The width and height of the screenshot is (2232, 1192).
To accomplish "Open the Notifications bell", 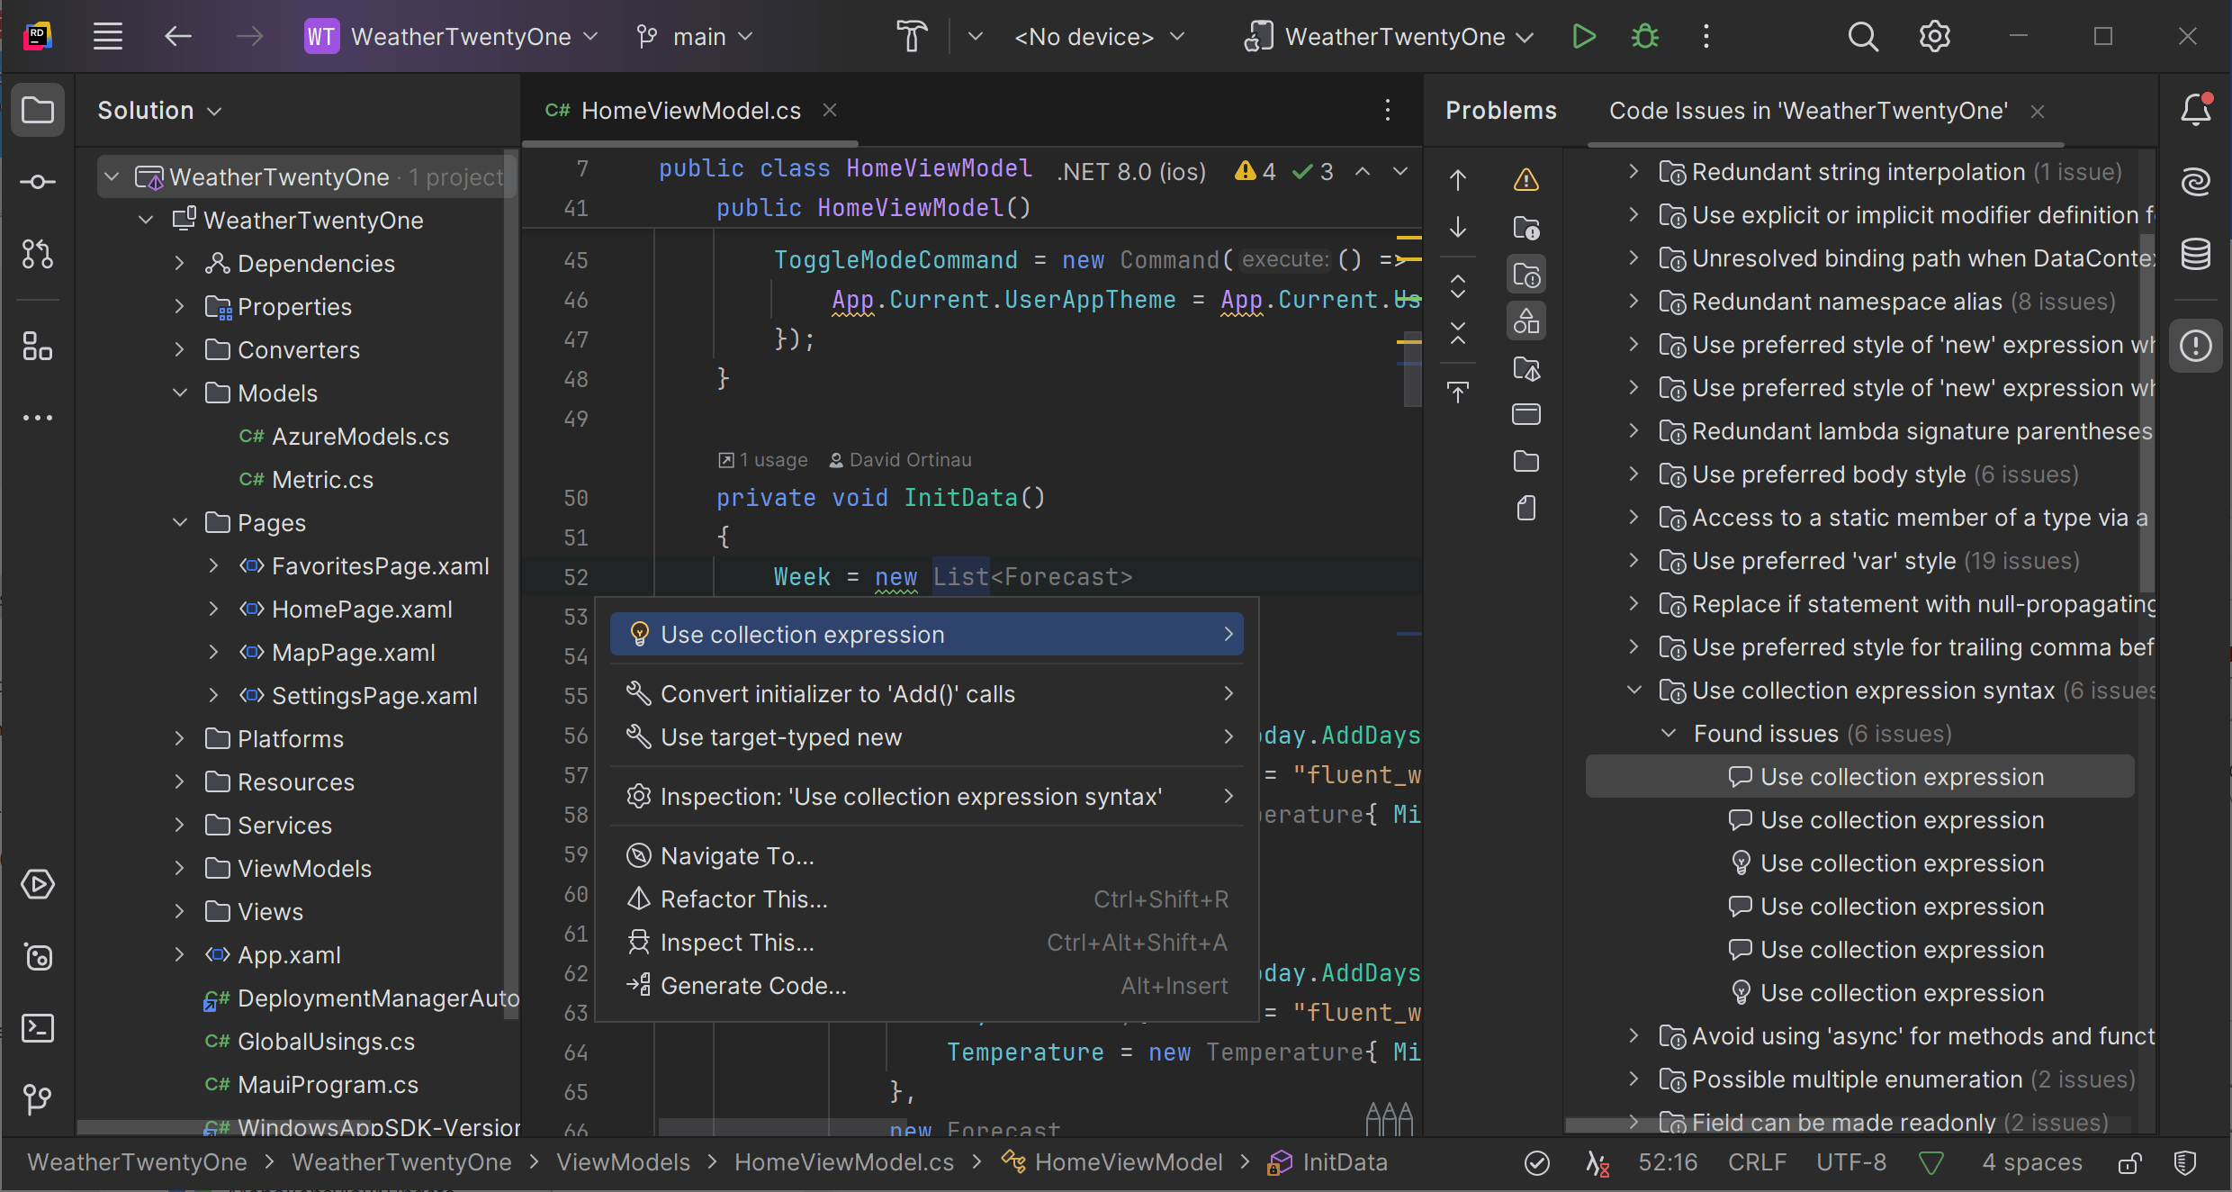I will tap(2195, 111).
